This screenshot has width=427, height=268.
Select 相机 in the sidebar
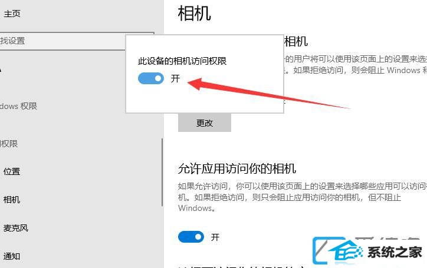[x=12, y=200]
